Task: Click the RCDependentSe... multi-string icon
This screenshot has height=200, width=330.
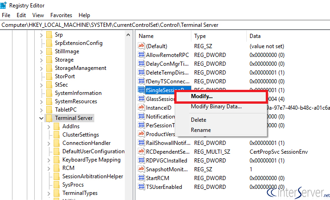Action: pyautogui.click(x=141, y=151)
